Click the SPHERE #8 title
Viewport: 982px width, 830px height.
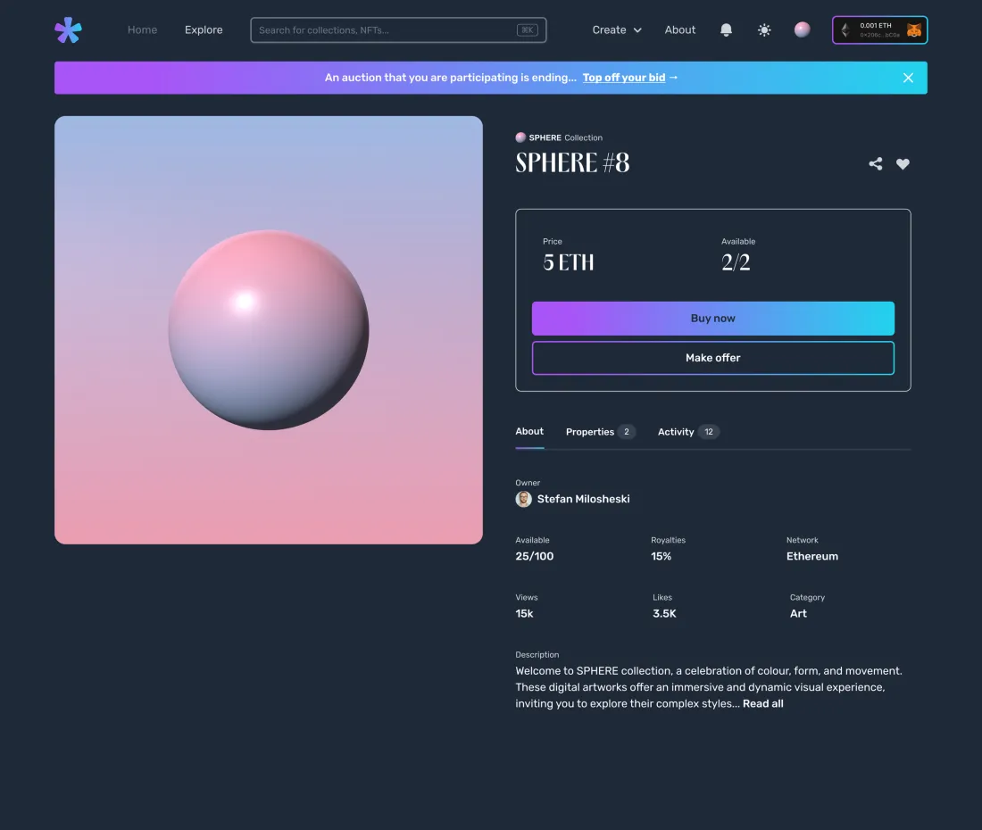pos(571,162)
